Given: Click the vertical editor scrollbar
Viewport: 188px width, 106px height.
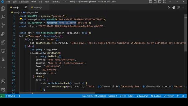Looking at the screenshot, I should click(x=186, y=33).
